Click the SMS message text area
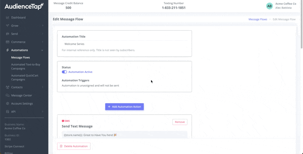Screen dimensions: 303x154 [125, 135]
